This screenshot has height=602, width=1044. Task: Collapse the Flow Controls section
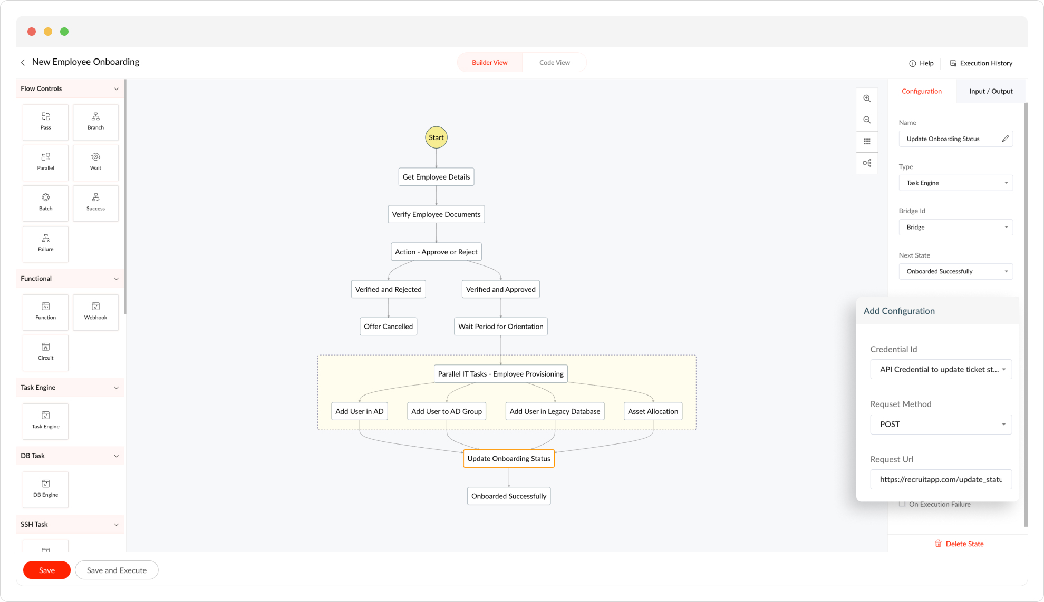click(x=117, y=88)
